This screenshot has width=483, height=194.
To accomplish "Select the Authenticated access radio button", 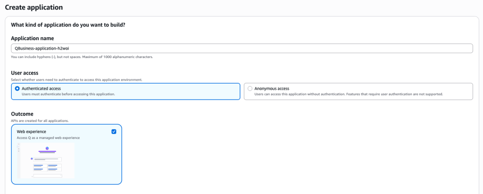I will [17, 89].
